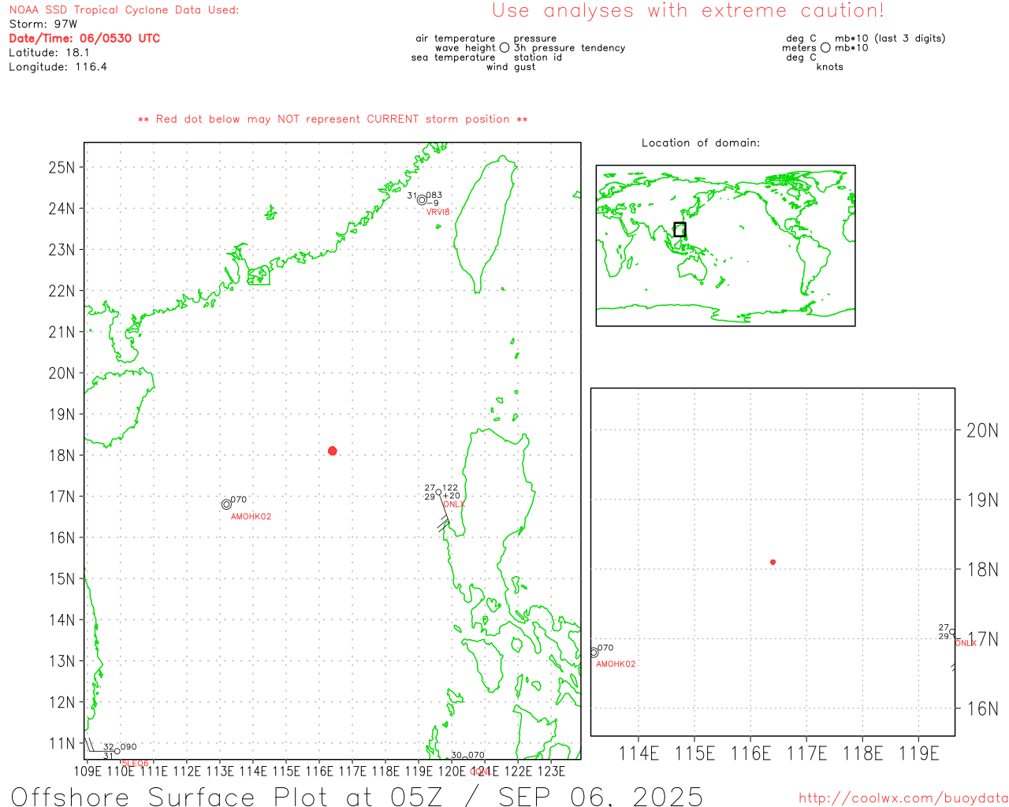Click the '110E' longitude label
1009x807 pixels.
coord(121,772)
